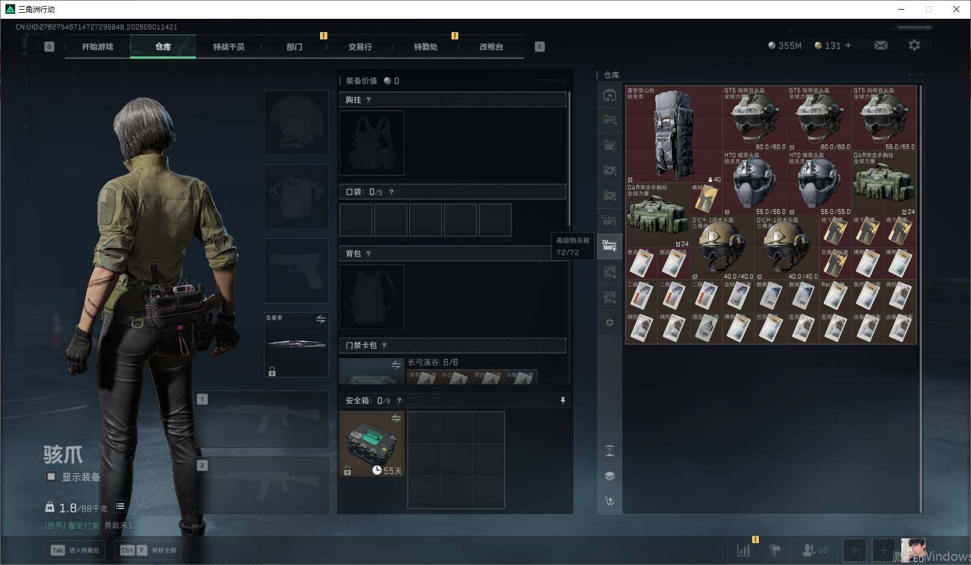Click the empty chest rig slot

click(x=372, y=143)
